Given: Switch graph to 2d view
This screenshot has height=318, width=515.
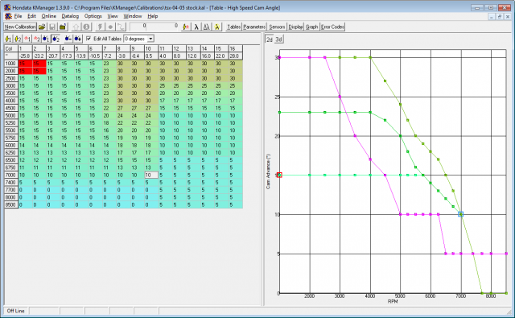Looking at the screenshot, I should click(x=270, y=39).
